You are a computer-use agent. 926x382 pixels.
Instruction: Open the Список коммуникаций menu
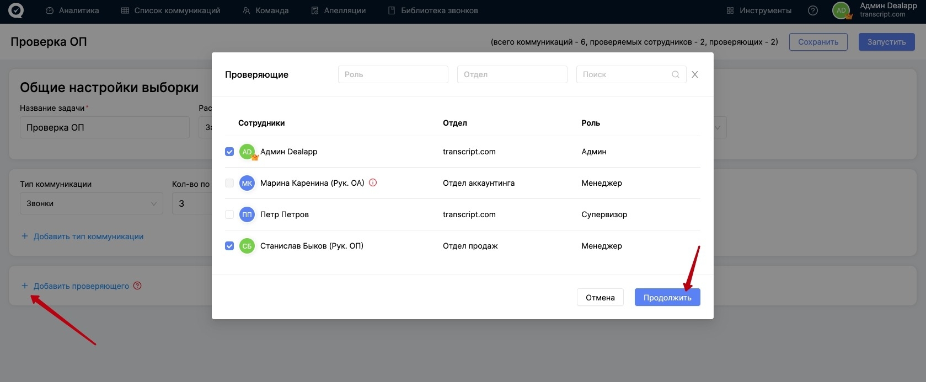coord(170,10)
